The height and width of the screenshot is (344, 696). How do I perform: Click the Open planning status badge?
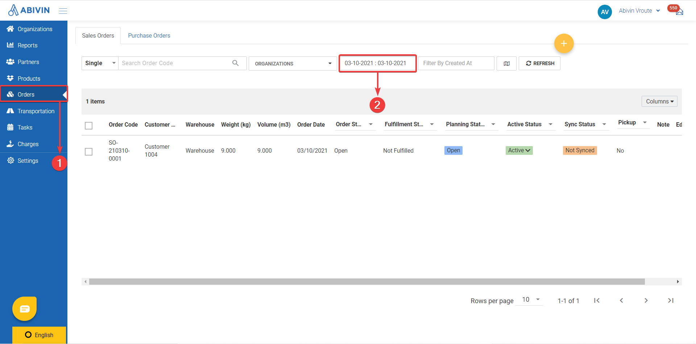coord(453,150)
